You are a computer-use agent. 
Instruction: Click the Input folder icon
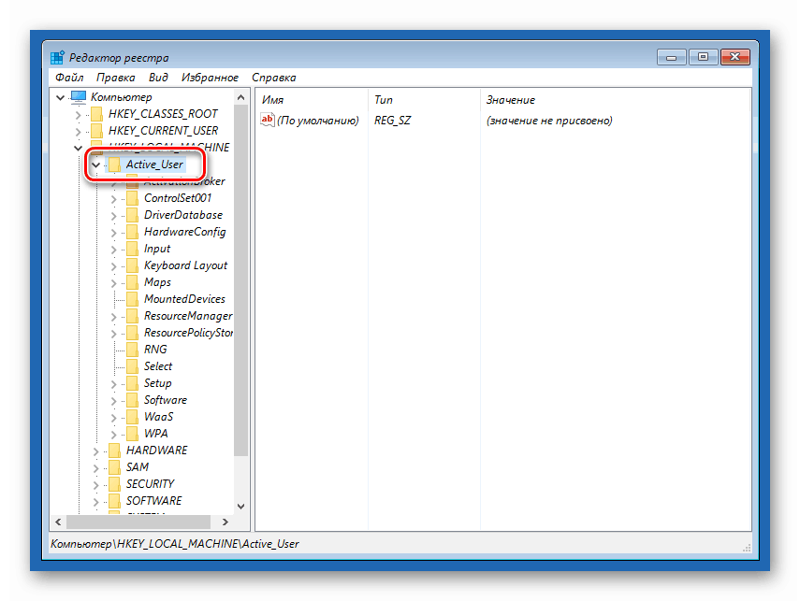[x=132, y=249]
